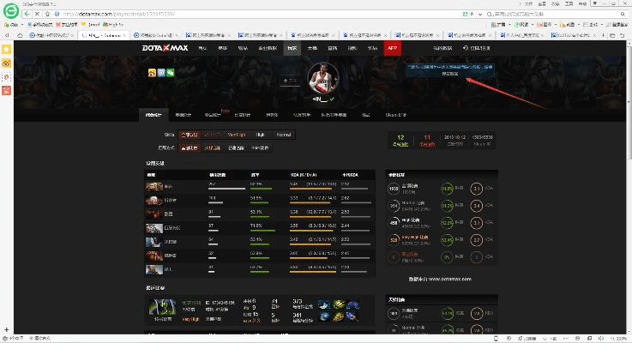The image size is (632, 343).
Task: Click the browser search box at top right
Action: coord(549,15)
